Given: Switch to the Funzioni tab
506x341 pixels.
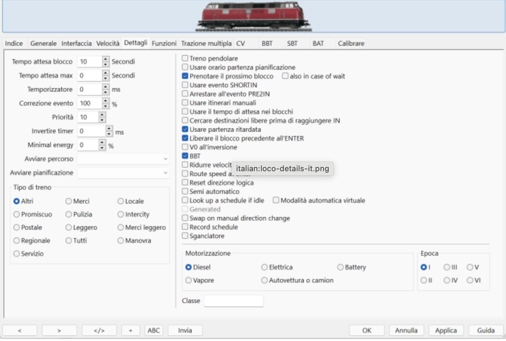Looking at the screenshot, I should tap(164, 43).
